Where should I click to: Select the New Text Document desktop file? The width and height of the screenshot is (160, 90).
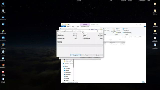(155, 39)
